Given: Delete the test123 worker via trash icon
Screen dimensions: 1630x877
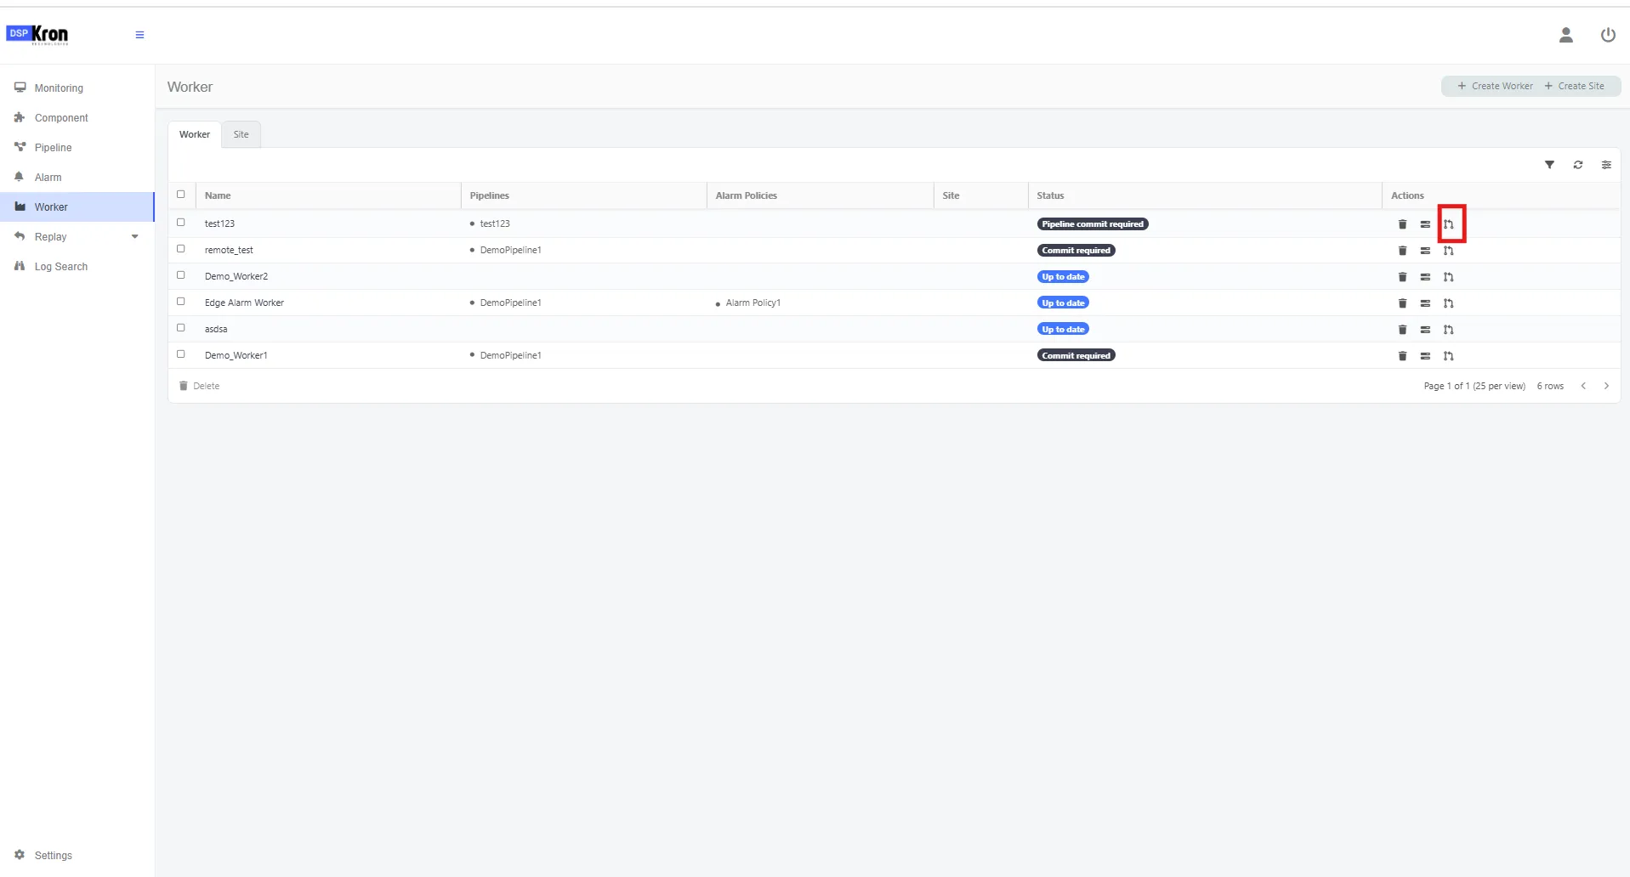Looking at the screenshot, I should [1402, 224].
